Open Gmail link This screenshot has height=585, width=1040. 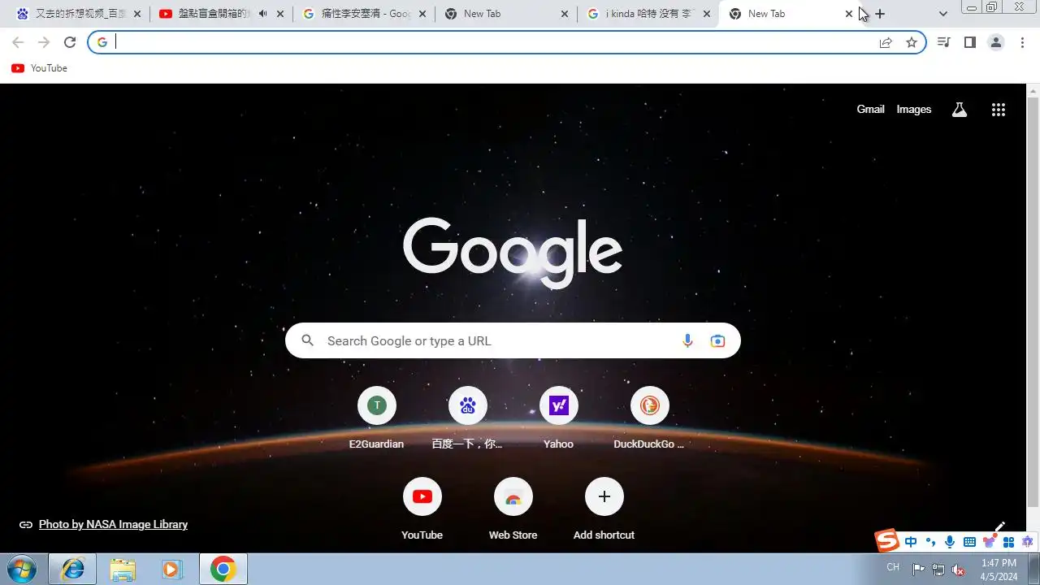[870, 110]
